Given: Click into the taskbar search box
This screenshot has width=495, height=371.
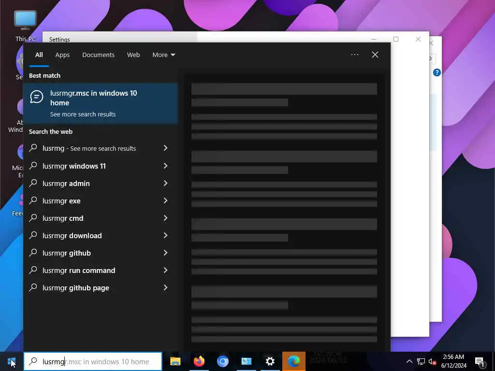Looking at the screenshot, I should click(93, 361).
